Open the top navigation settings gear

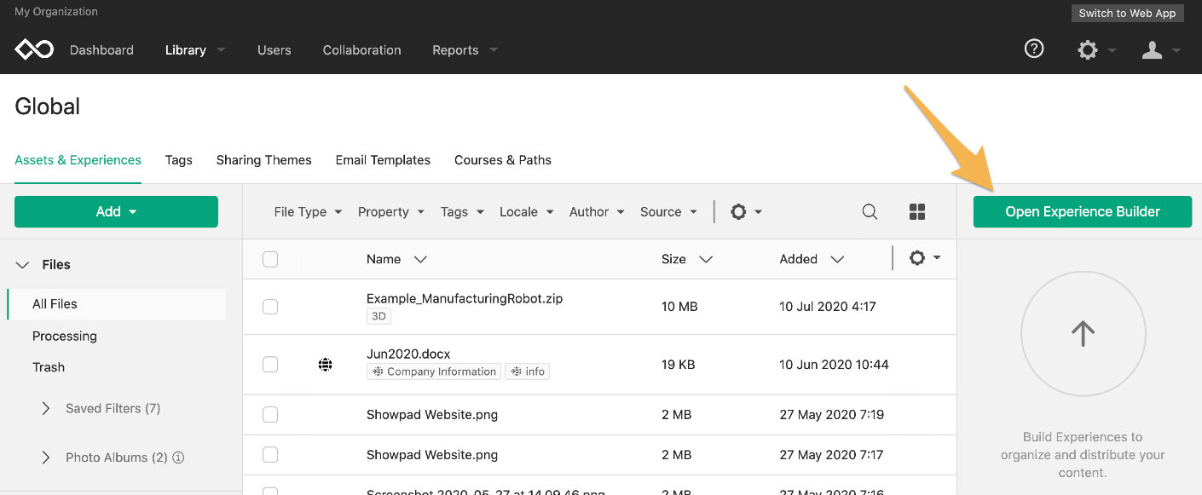(x=1088, y=50)
